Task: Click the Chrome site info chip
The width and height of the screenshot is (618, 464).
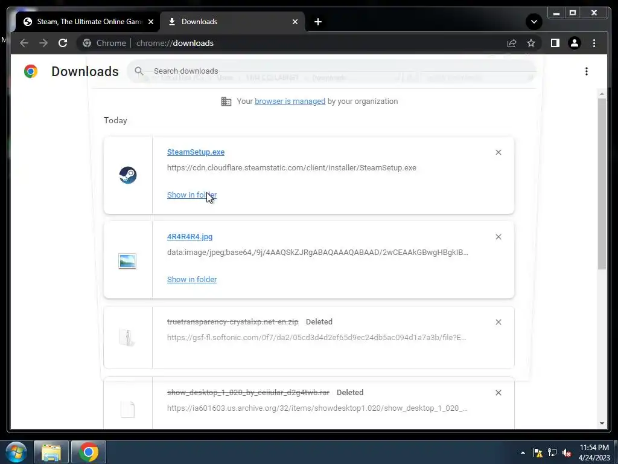Action: point(104,43)
